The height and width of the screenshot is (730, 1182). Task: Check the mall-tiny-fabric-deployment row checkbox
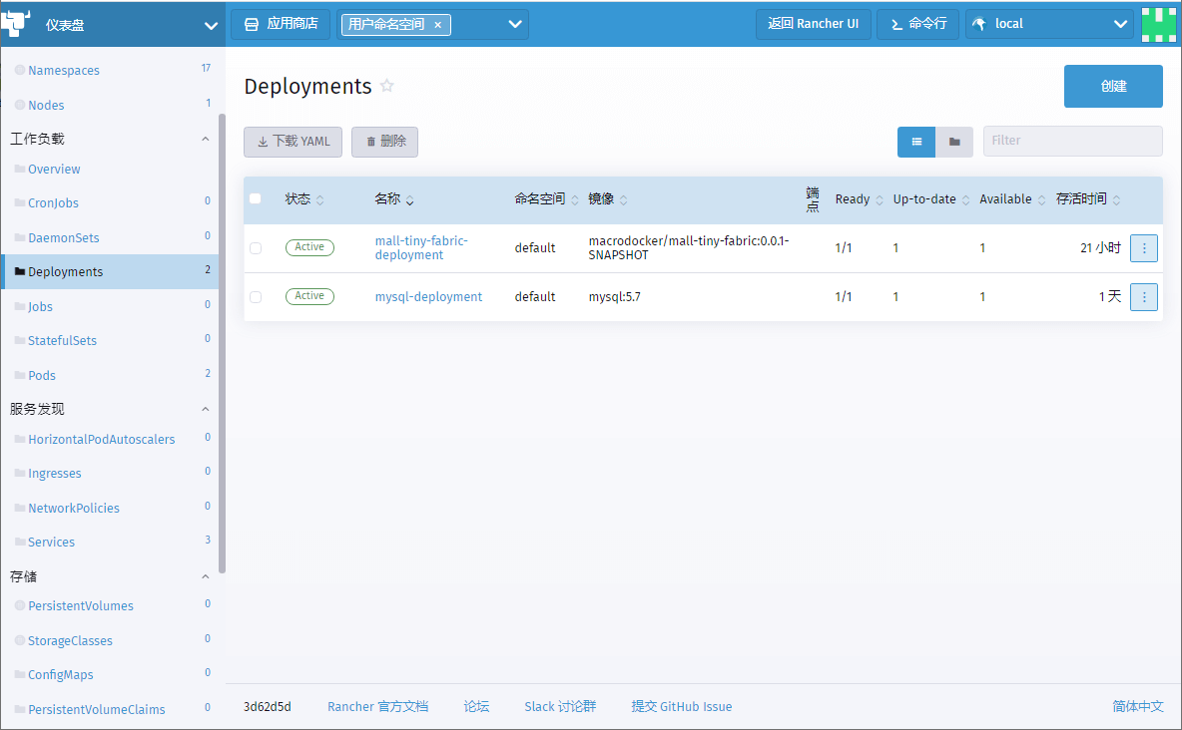[x=256, y=248]
